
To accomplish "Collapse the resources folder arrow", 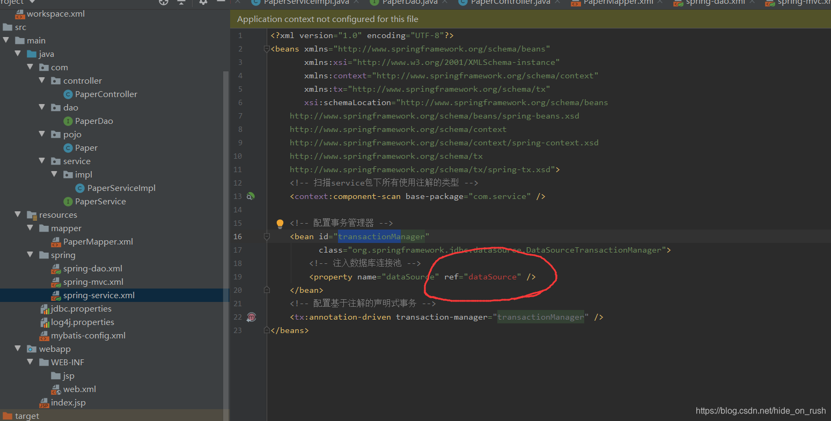I will pyautogui.click(x=18, y=215).
